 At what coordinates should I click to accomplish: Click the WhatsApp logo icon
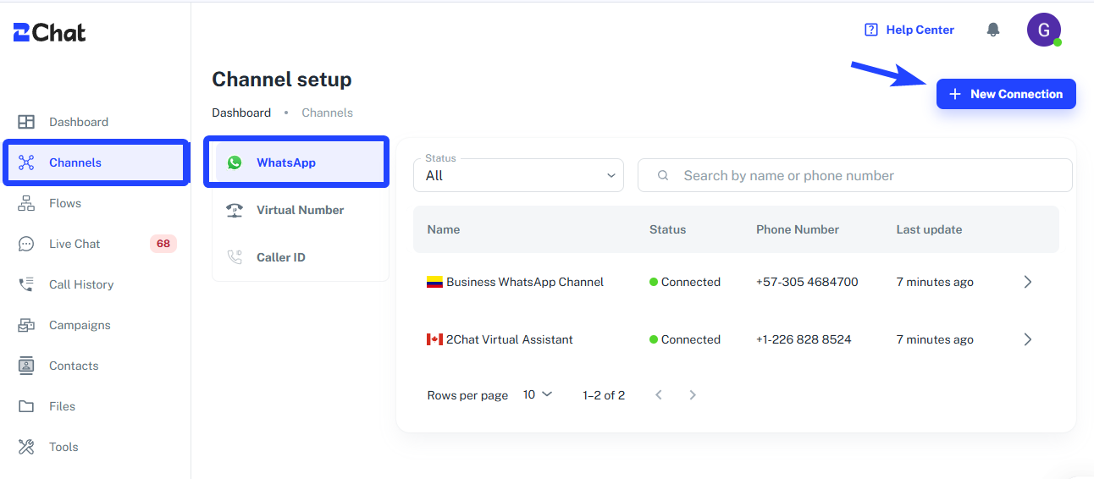click(x=235, y=162)
